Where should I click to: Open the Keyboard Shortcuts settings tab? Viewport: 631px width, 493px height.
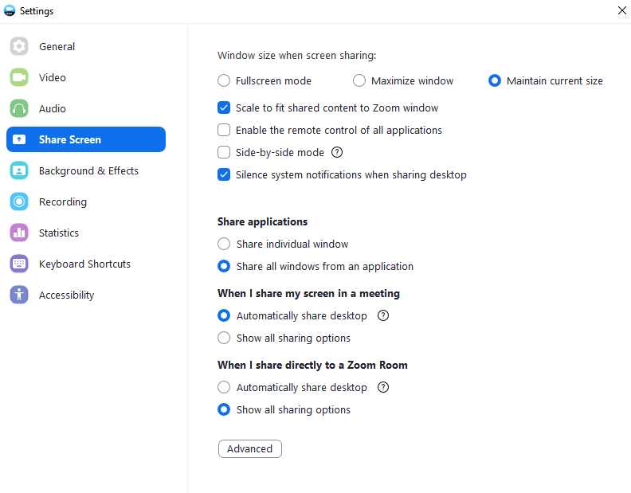coord(84,264)
